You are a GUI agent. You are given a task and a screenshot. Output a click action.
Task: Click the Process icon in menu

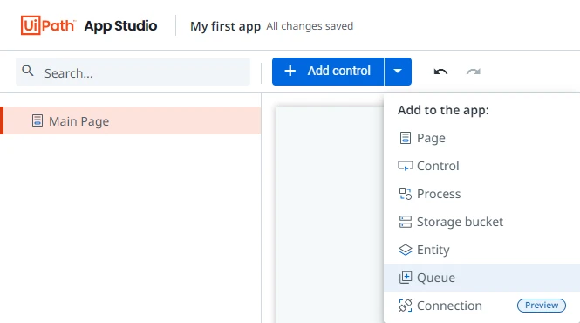[406, 194]
